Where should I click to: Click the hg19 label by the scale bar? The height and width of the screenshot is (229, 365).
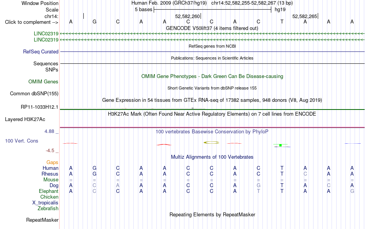[x=280, y=10]
